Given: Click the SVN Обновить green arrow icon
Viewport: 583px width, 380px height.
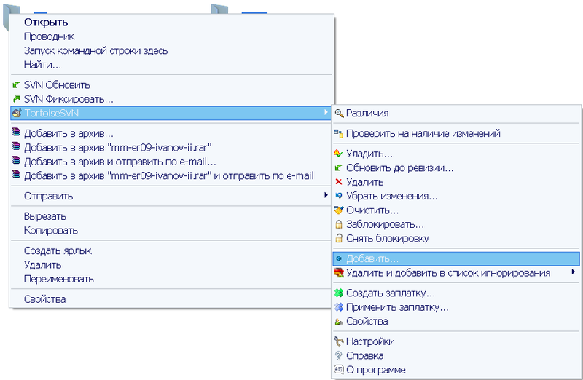Looking at the screenshot, I should click(x=16, y=85).
